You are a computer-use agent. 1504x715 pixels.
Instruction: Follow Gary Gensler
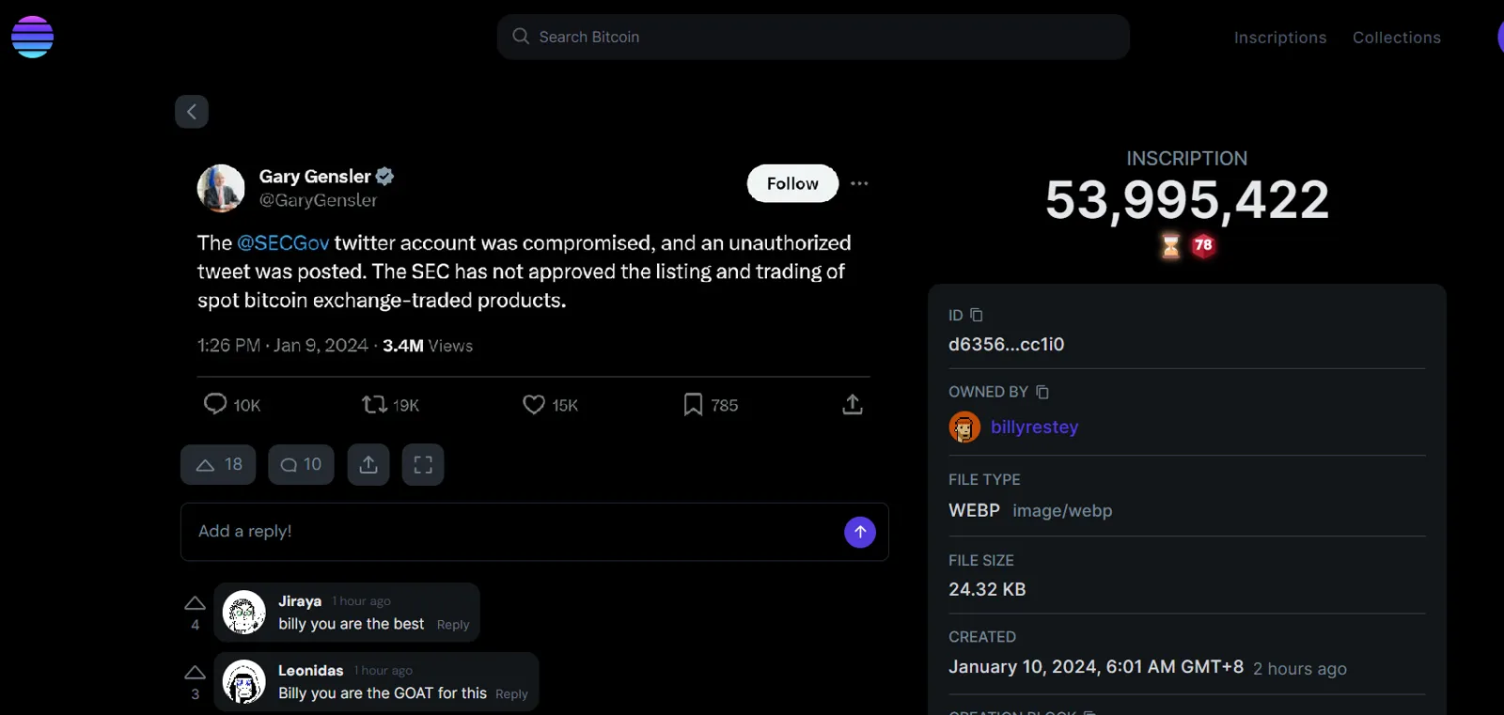point(791,183)
